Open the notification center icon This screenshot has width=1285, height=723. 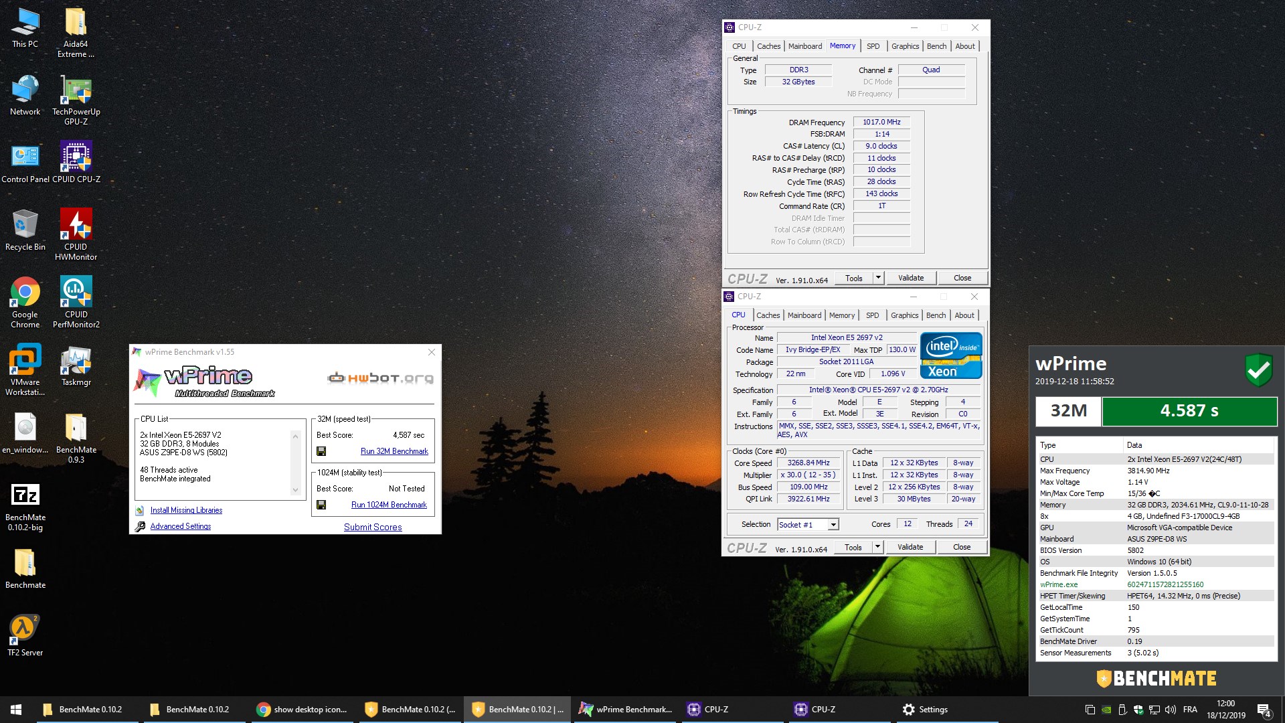[1264, 710]
